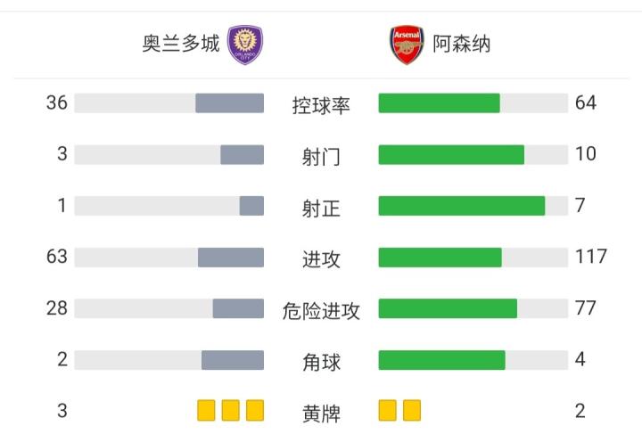Click the 射正 stat label
Viewport: 642px width, 434px height.
coord(321,209)
